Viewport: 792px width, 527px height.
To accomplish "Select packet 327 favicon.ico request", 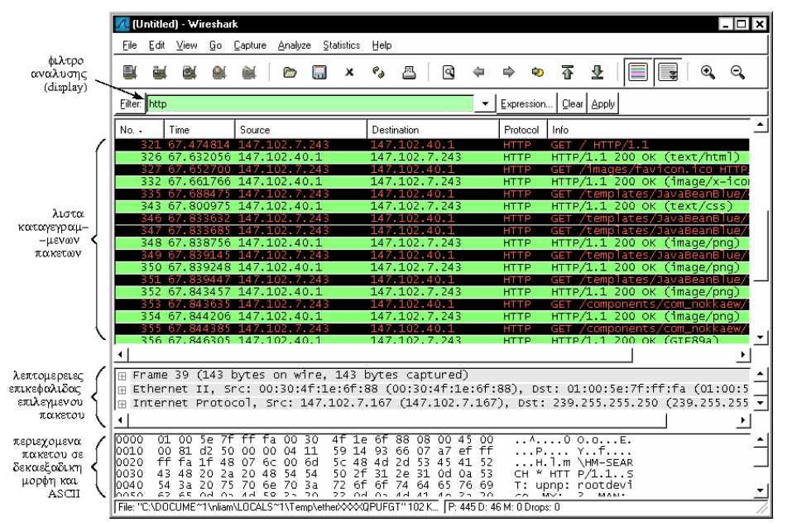I will (432, 169).
